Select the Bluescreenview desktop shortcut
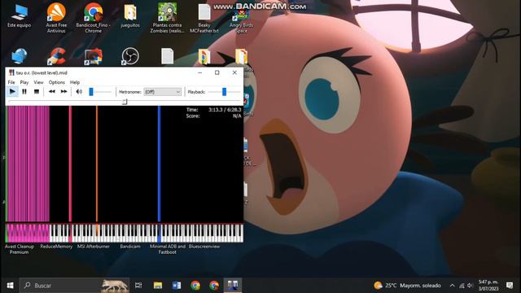This screenshot has width=521, height=293. click(x=204, y=247)
